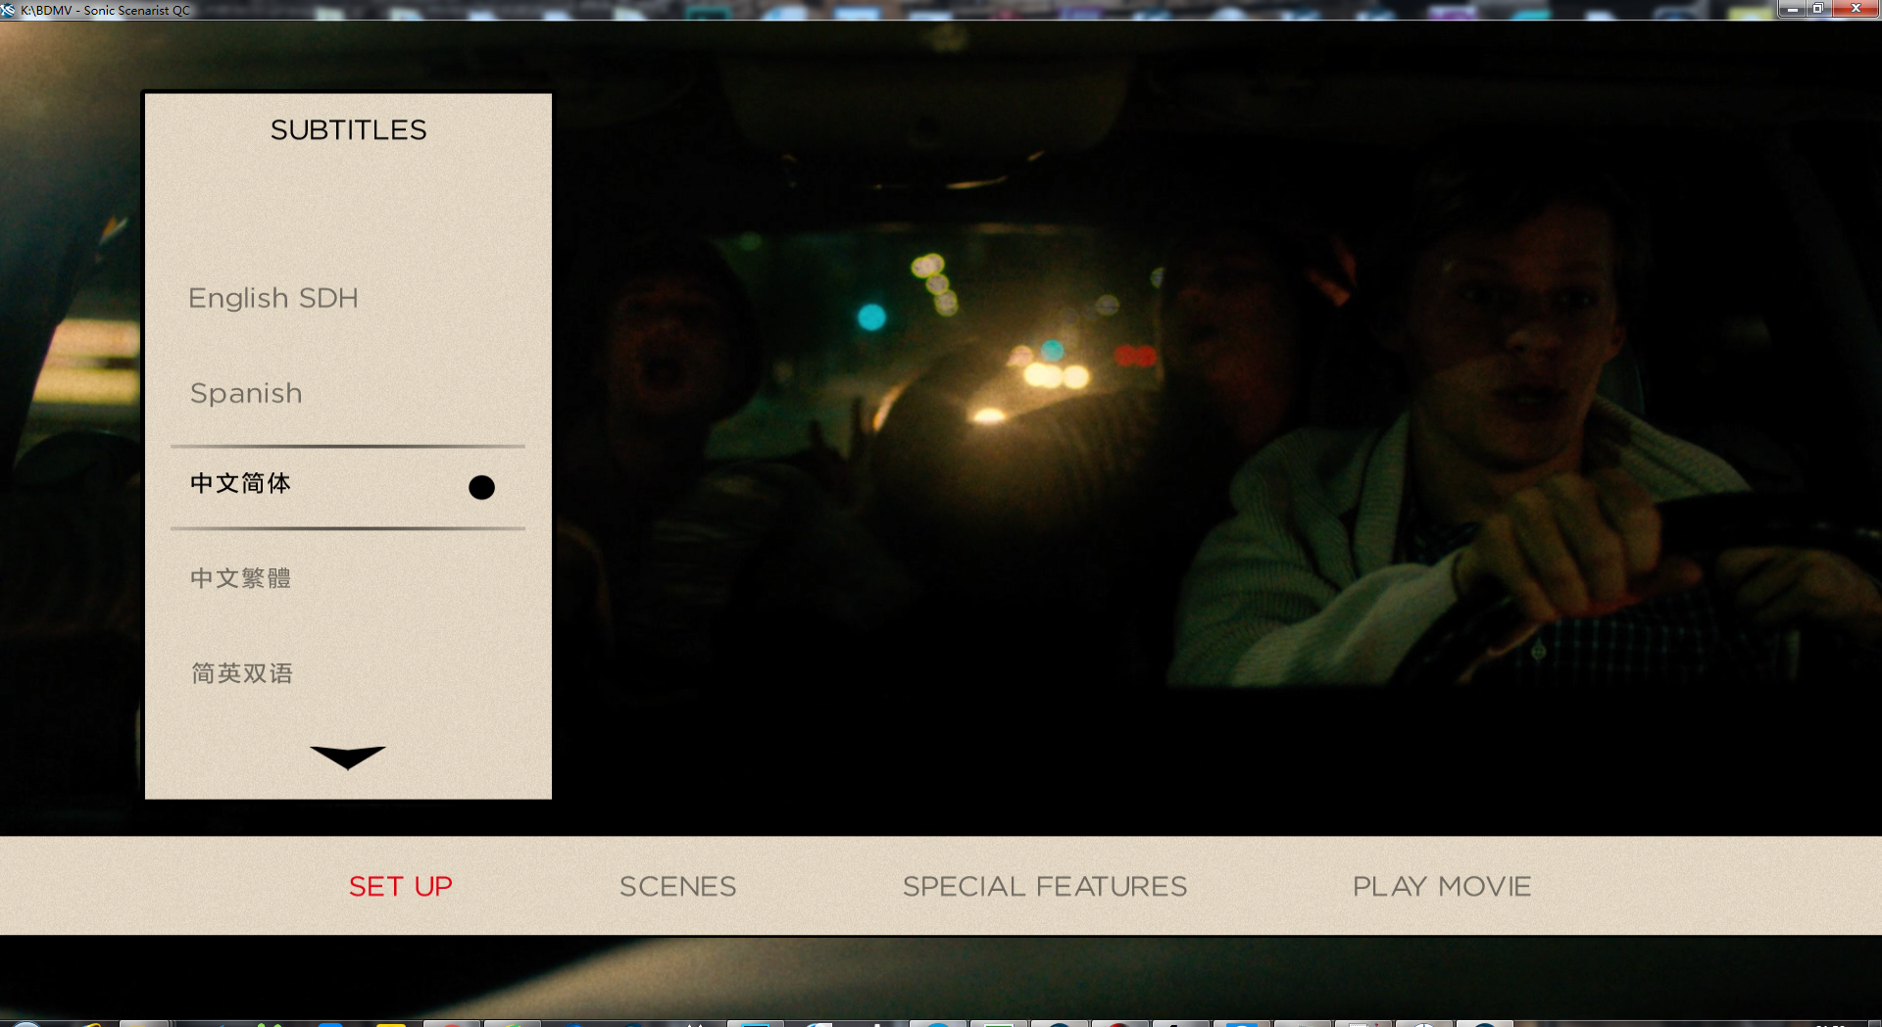Start PLAY MOVIE
The width and height of the screenshot is (1882, 1027).
tap(1442, 887)
